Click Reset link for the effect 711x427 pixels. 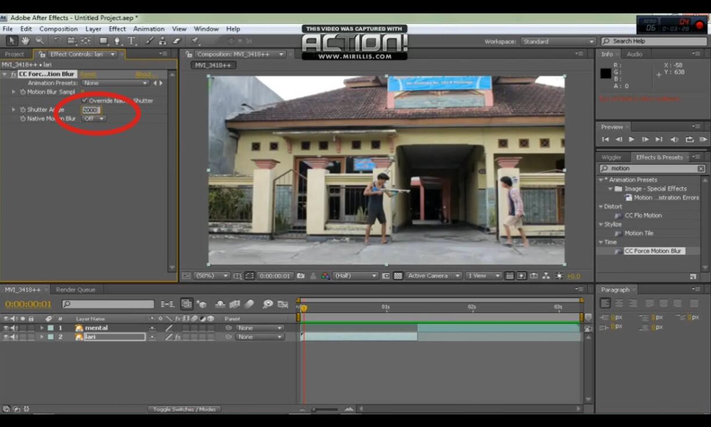coord(88,74)
